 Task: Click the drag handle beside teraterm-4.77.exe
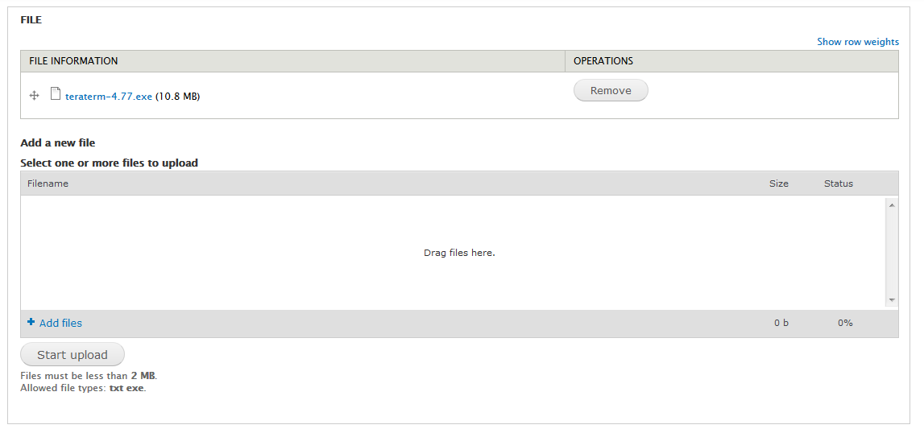click(34, 95)
